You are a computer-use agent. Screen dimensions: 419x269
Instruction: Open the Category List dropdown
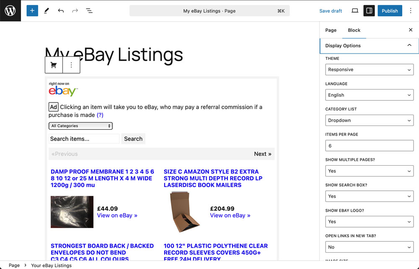(369, 120)
